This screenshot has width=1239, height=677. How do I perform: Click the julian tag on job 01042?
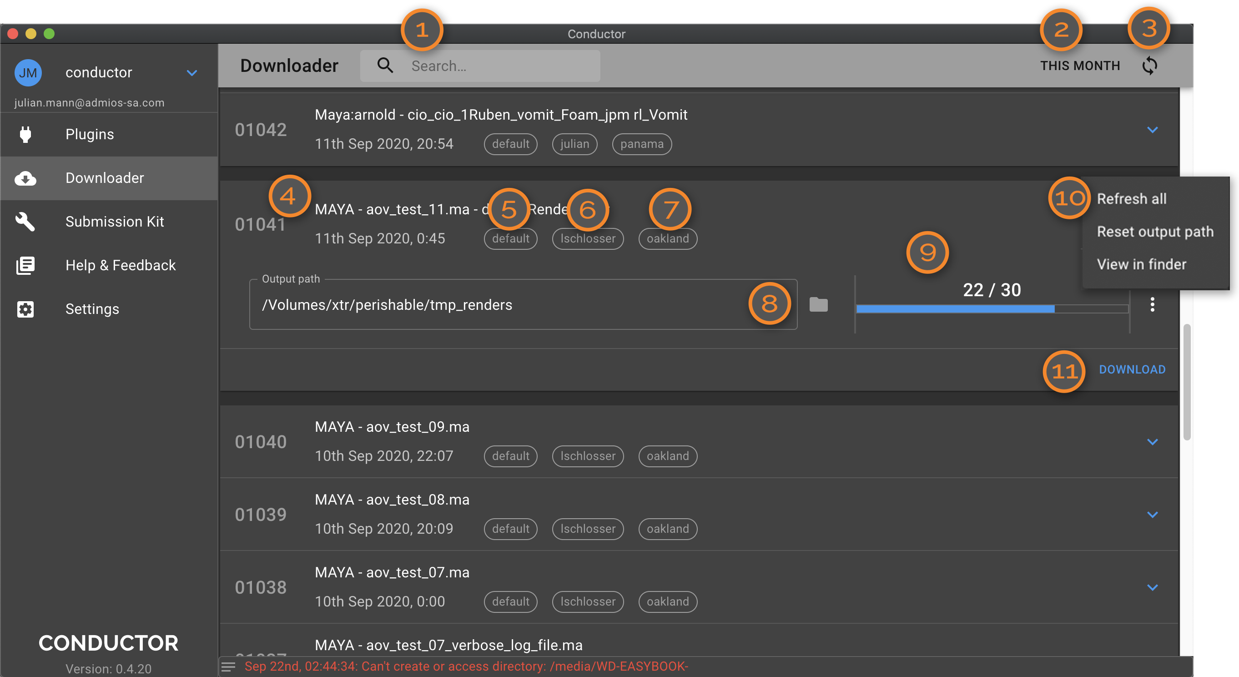[x=574, y=144]
